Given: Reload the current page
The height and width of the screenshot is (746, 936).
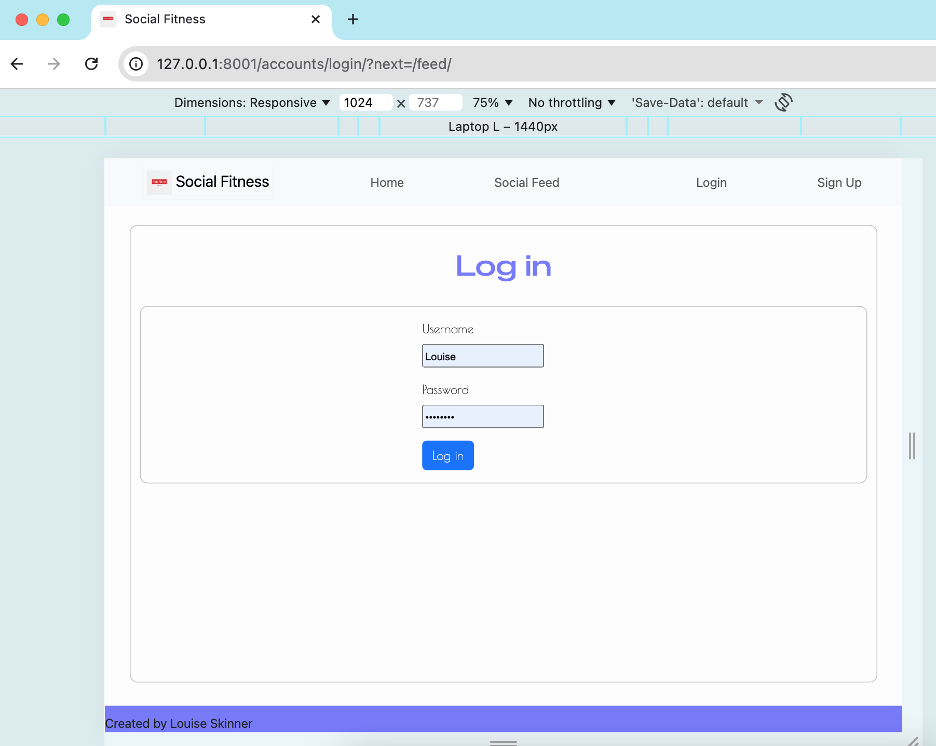Looking at the screenshot, I should point(91,64).
